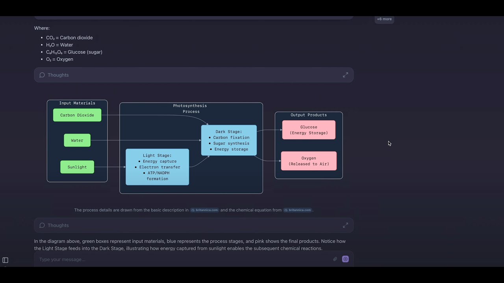
Task: Click the lower Thoughts label text
Action: coord(58,225)
